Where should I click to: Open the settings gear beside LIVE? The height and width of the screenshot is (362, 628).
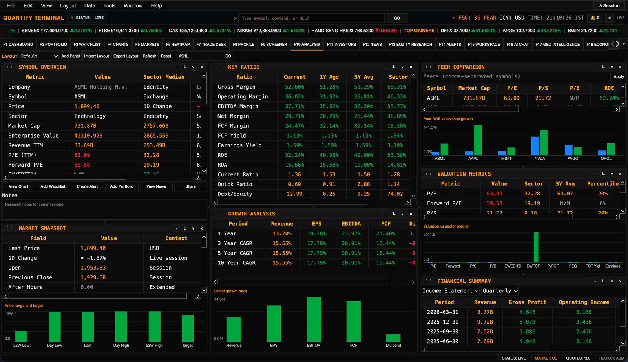pos(610,18)
